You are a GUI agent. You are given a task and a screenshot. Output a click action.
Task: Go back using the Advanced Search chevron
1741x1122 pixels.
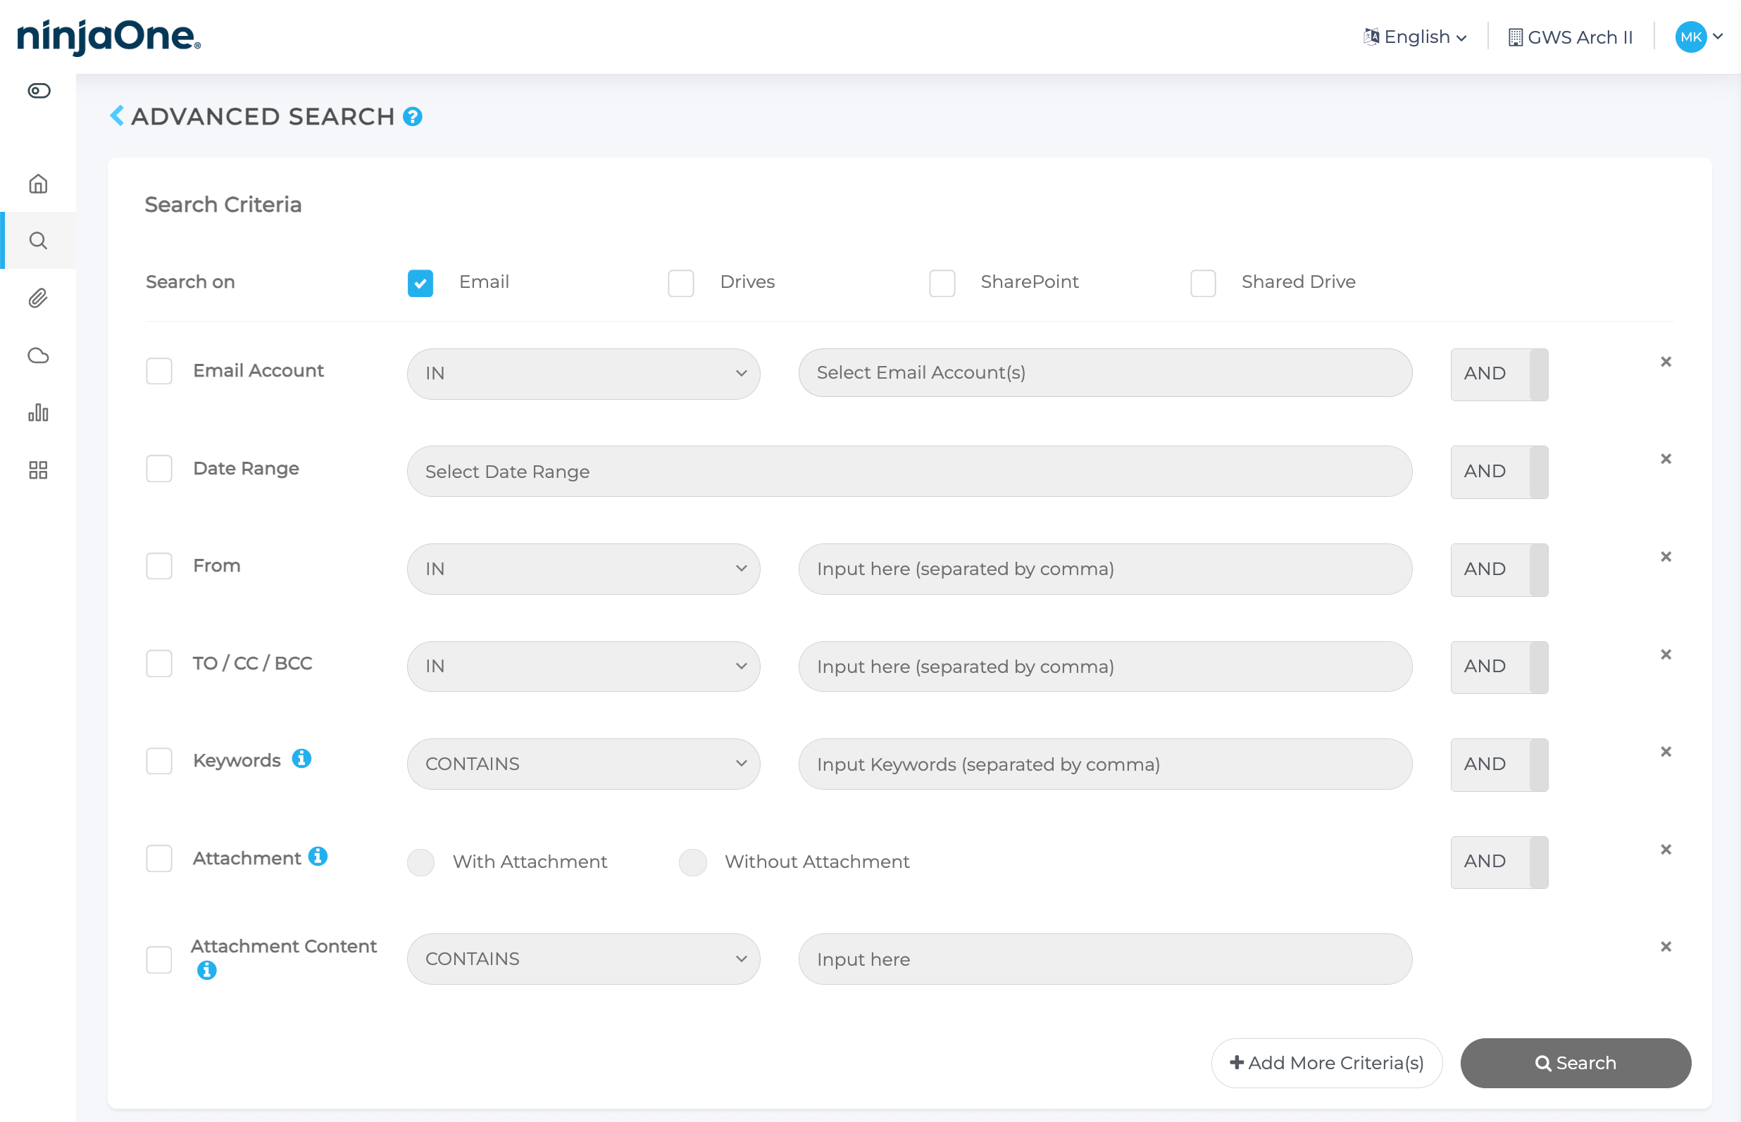pyautogui.click(x=117, y=116)
